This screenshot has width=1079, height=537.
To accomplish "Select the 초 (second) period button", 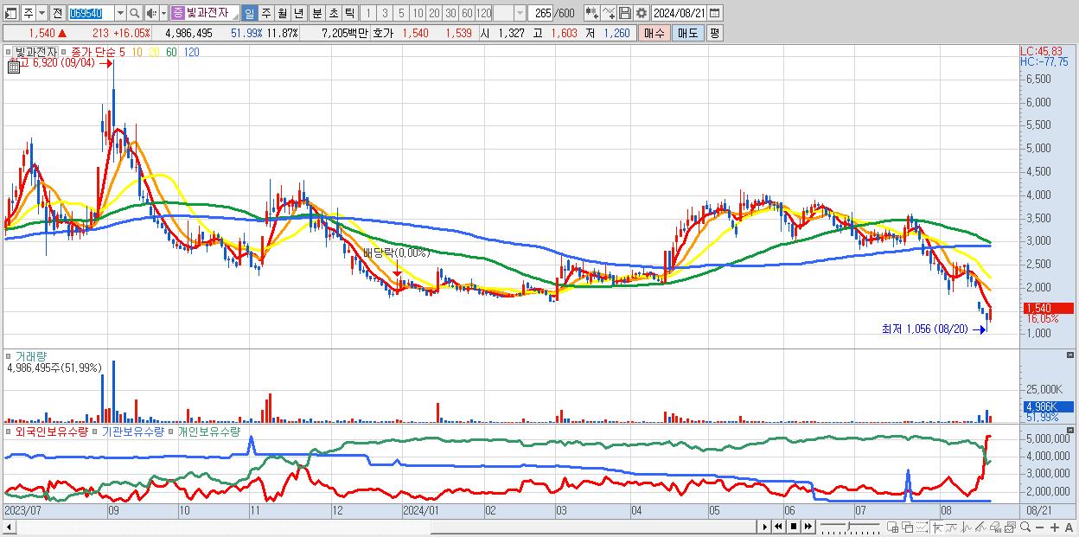I will (x=334, y=13).
